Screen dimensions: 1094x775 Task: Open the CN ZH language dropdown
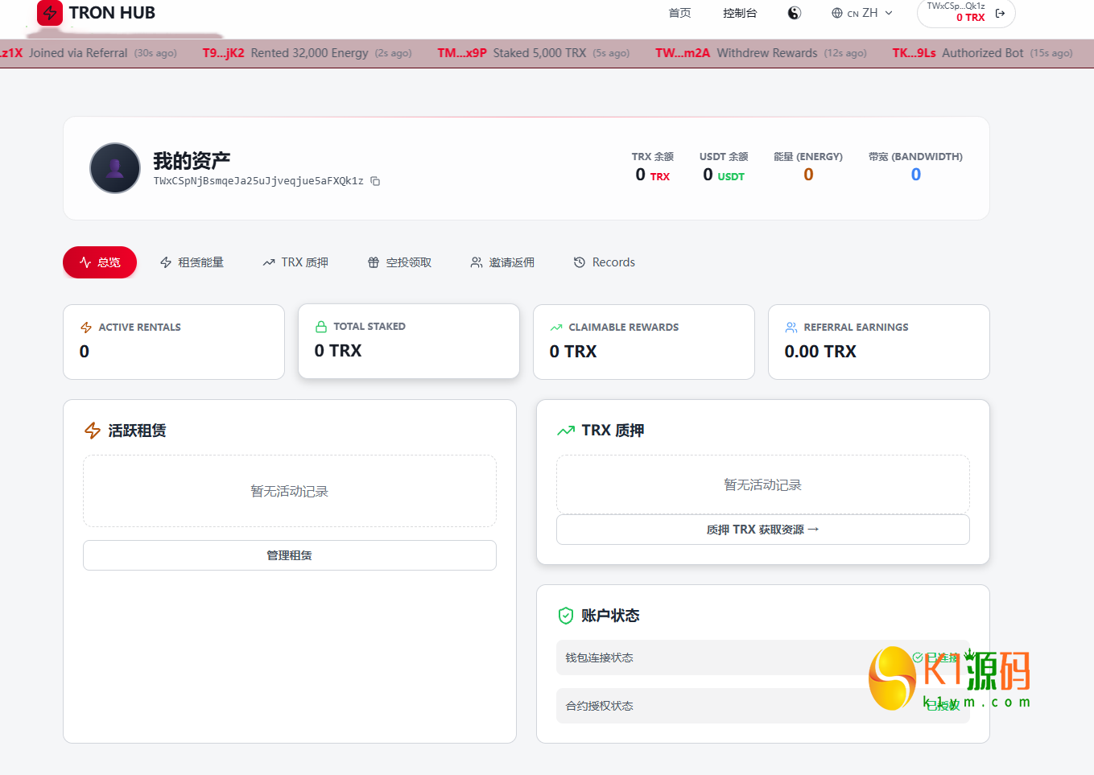(x=862, y=13)
